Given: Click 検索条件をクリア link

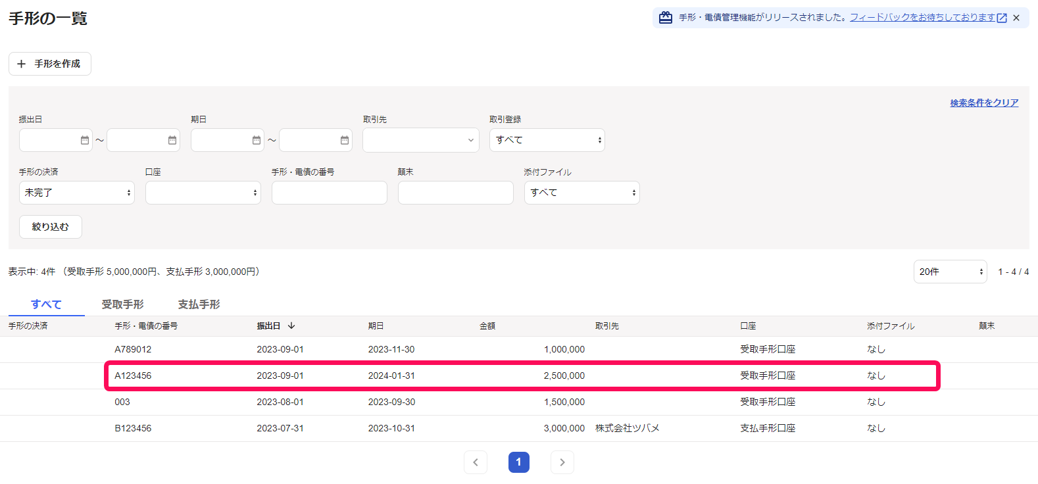Looking at the screenshot, I should point(984,103).
